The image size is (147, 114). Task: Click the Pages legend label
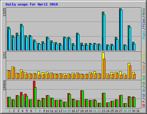click(x=144, y=35)
